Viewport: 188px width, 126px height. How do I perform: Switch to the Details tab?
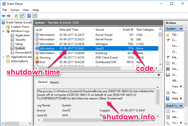(55, 83)
